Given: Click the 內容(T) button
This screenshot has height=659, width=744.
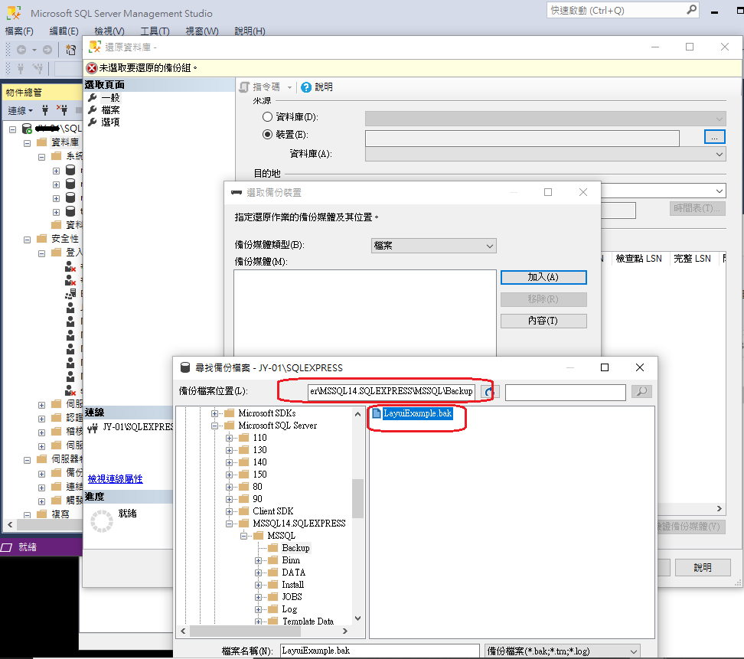Looking at the screenshot, I should [x=543, y=321].
